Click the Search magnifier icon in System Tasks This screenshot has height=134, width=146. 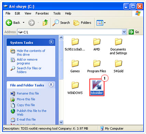(x=13, y=68)
